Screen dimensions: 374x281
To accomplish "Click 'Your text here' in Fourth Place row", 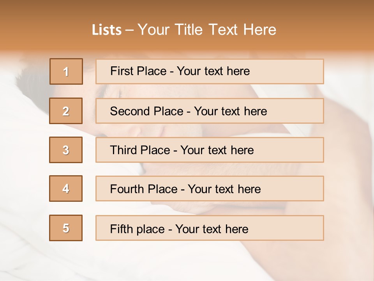I will 224,189.
